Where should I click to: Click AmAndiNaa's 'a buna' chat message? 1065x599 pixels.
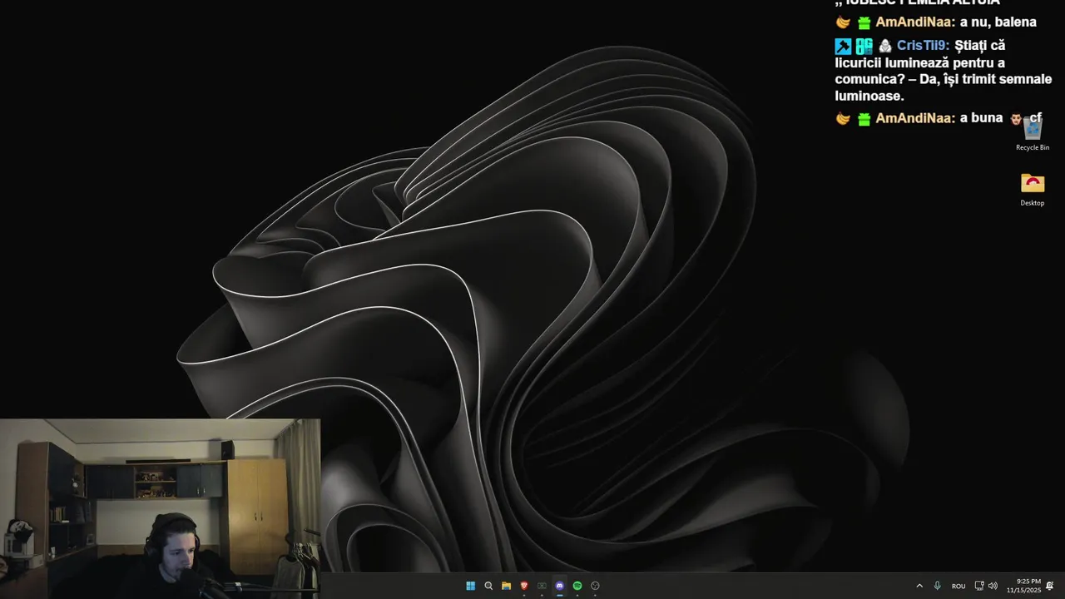tap(982, 118)
